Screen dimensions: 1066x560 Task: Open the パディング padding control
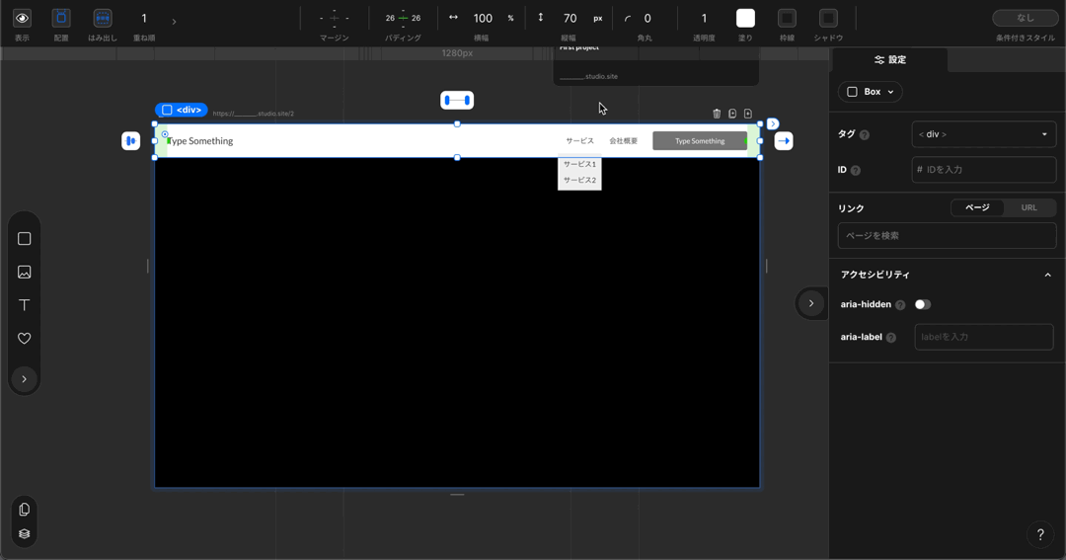pyautogui.click(x=403, y=19)
